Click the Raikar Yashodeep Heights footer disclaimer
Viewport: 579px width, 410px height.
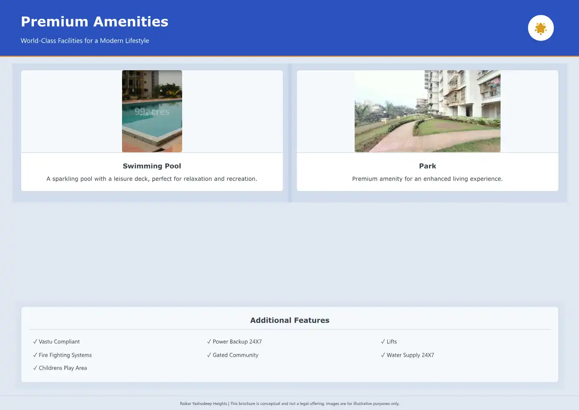(289, 404)
